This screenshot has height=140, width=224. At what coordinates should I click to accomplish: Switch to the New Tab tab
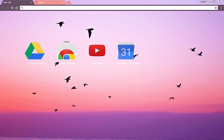pyautogui.click(x=14, y=2)
